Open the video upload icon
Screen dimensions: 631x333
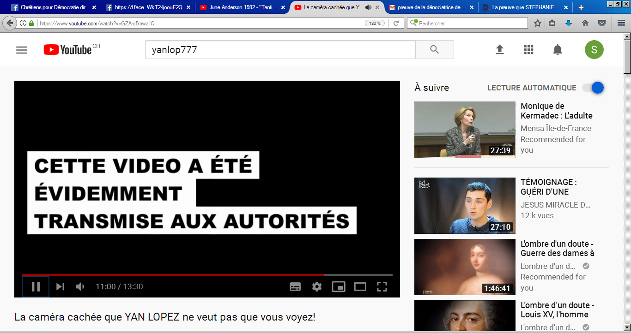(499, 50)
